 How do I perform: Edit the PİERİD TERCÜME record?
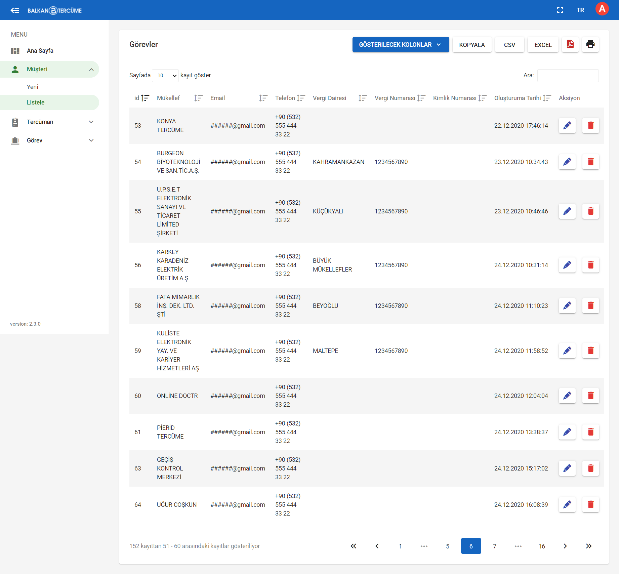pyautogui.click(x=567, y=432)
